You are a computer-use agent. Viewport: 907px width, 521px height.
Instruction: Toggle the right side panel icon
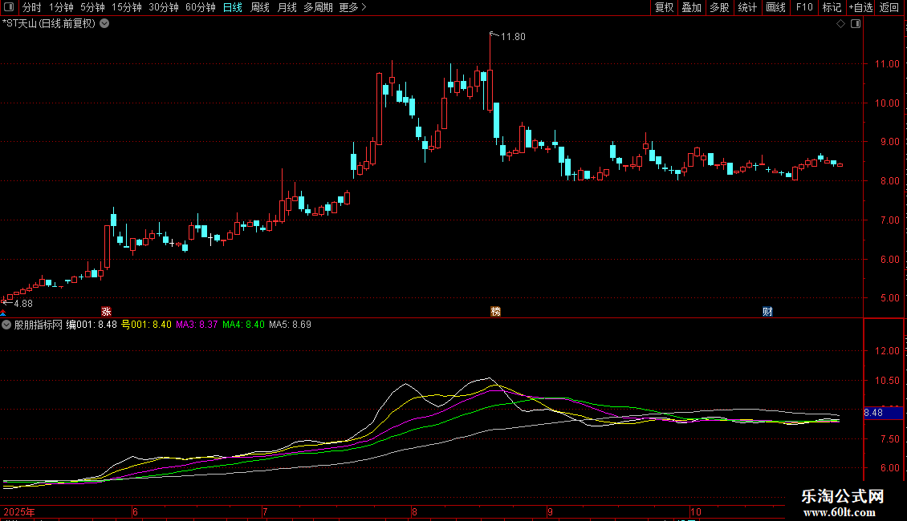(855, 24)
